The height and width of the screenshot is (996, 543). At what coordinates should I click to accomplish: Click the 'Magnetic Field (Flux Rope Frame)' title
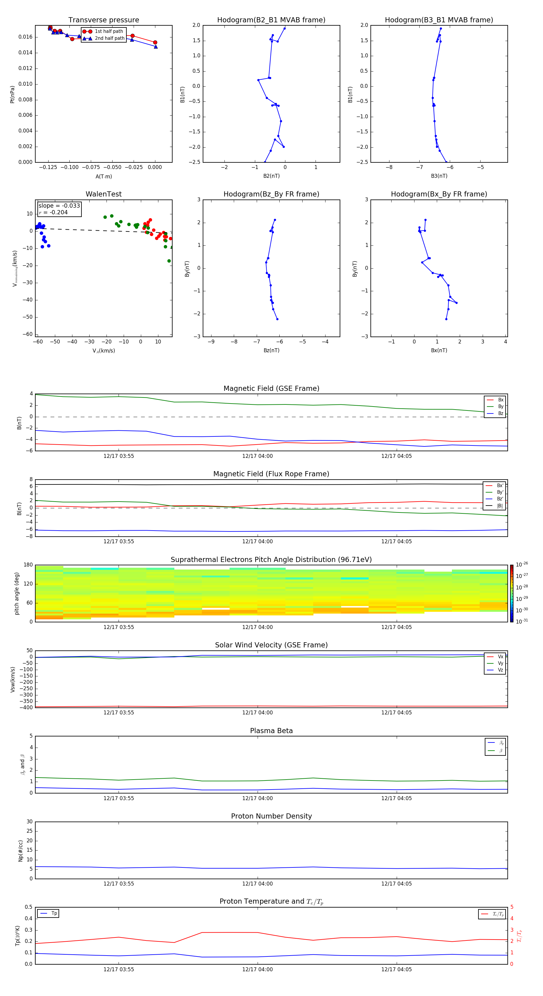pos(271,474)
